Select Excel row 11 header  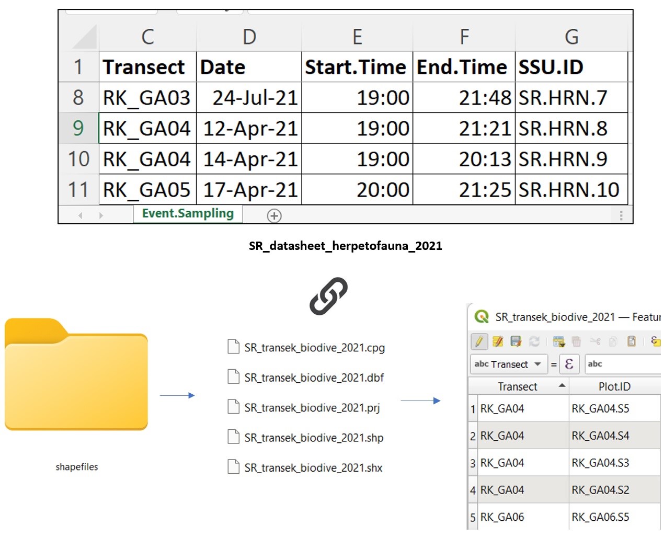click(78, 189)
